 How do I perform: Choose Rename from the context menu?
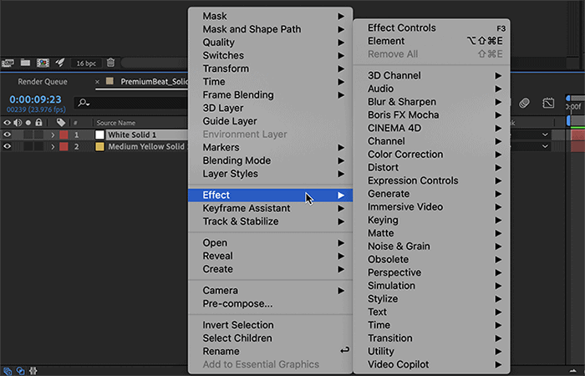(x=271, y=352)
